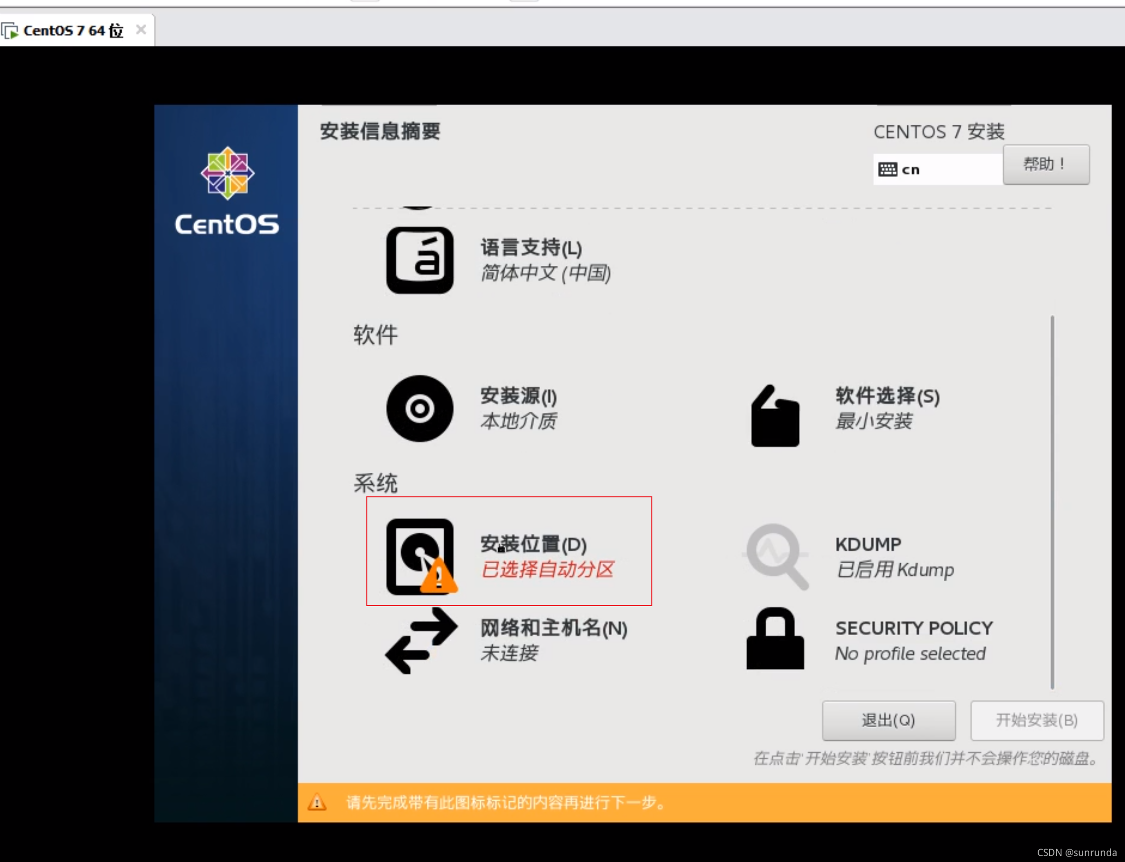Image resolution: width=1125 pixels, height=862 pixels.
Task: Click the 最小安装 software selection label
Action: coord(873,421)
